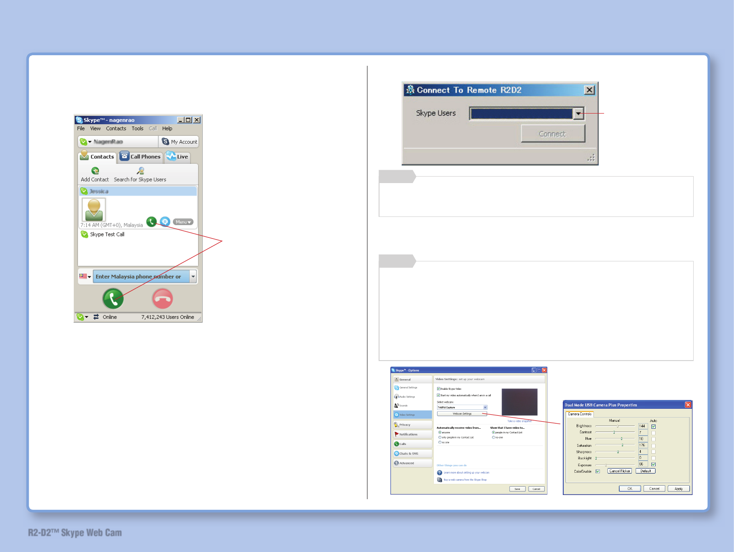Click the My Account Skype icon
The height and width of the screenshot is (552, 734).
(165, 141)
